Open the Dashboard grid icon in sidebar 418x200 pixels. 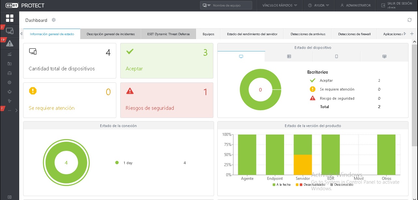click(x=9, y=18)
